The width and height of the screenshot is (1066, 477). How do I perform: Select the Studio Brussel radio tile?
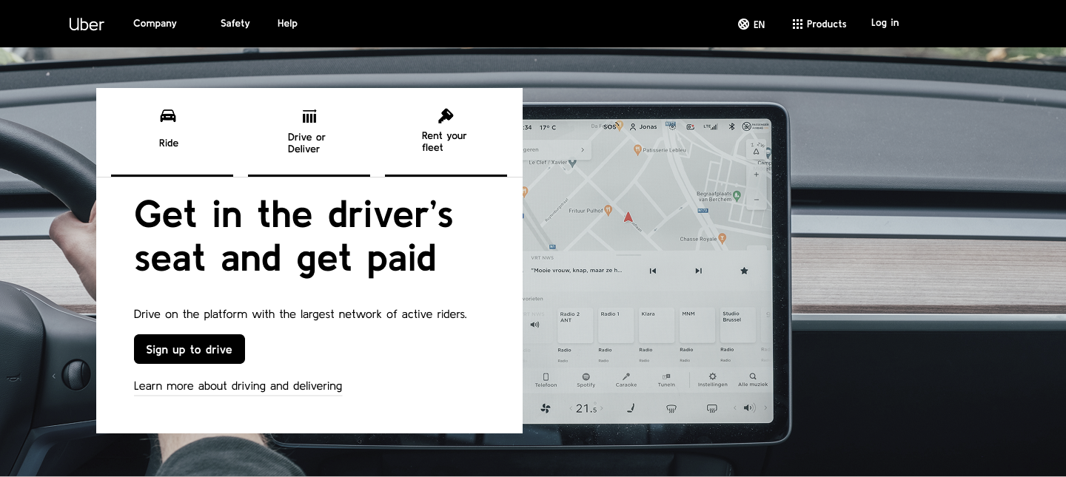click(737, 325)
